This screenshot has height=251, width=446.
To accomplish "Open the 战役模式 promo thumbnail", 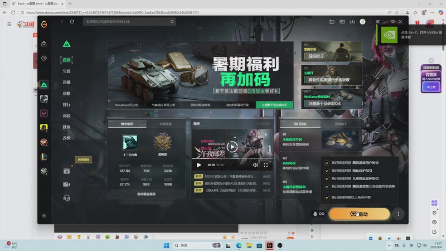I will click(x=332, y=51).
